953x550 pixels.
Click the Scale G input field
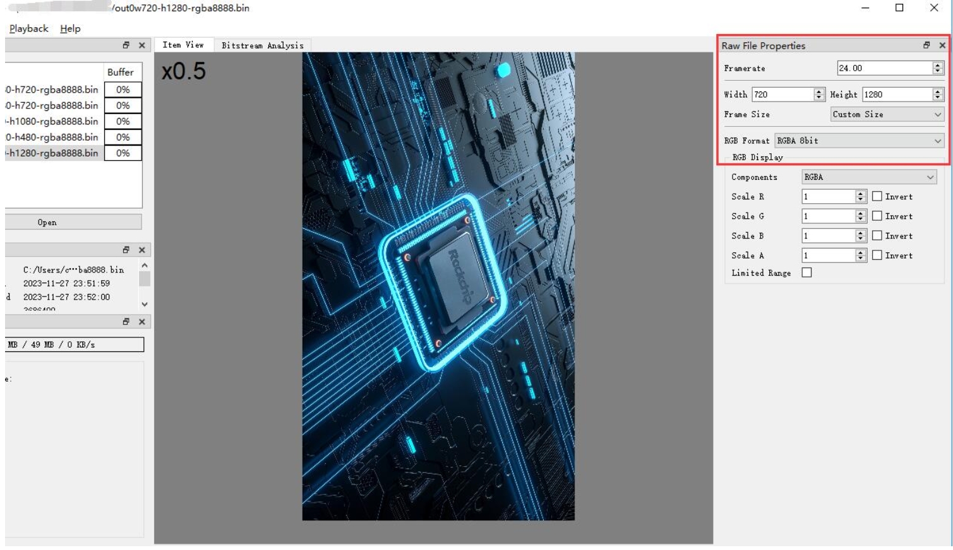[828, 216]
